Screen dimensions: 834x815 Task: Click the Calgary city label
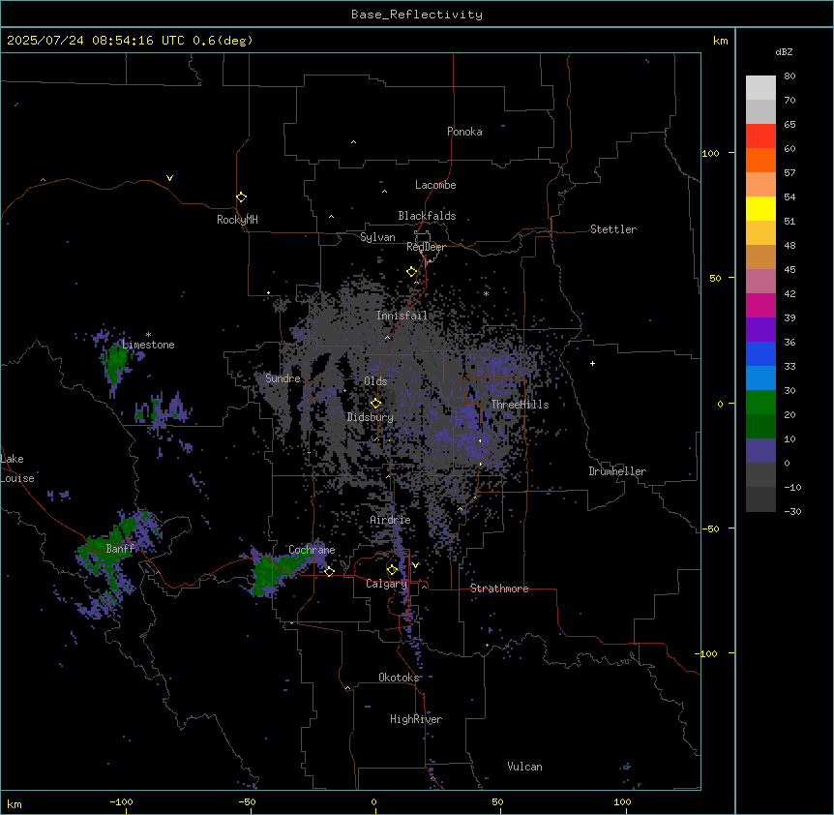click(387, 584)
